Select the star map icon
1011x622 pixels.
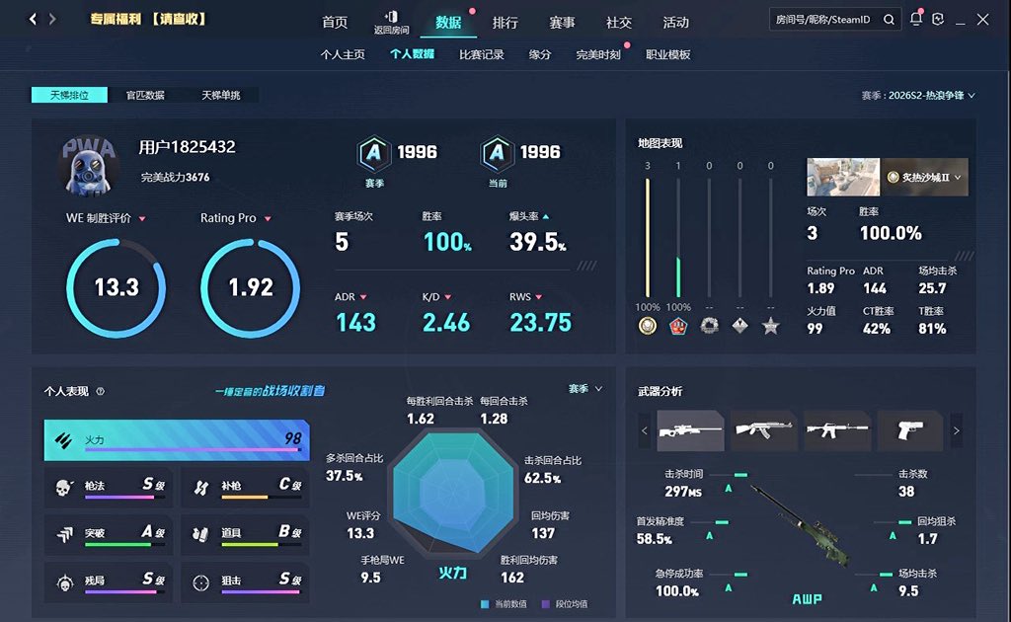tap(770, 326)
